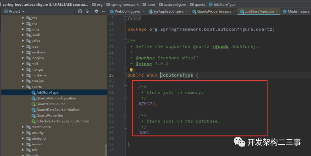Screen dimensions: 311x156
Task: Click the collapse all icon in Project panel
Action: coord(87,11)
